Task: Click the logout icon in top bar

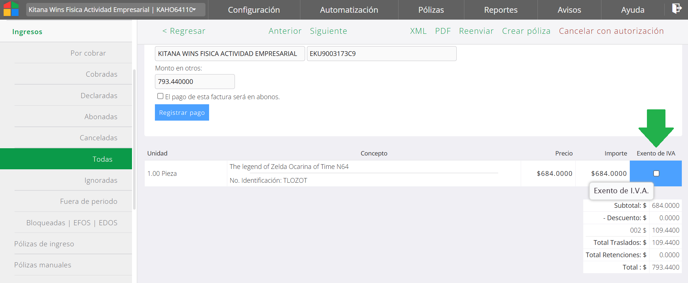Action: point(677,8)
